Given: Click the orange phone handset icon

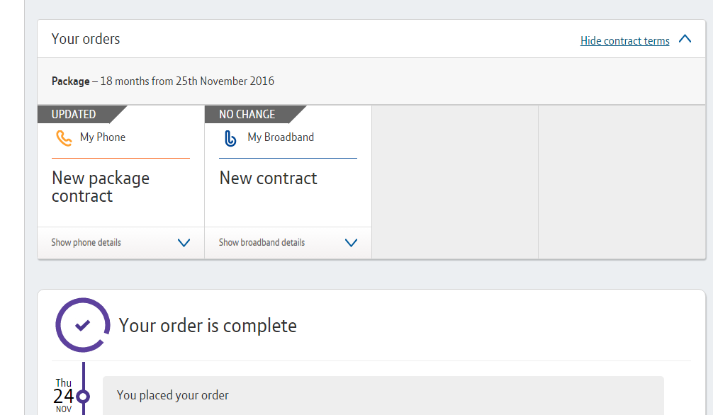Looking at the screenshot, I should (x=64, y=137).
